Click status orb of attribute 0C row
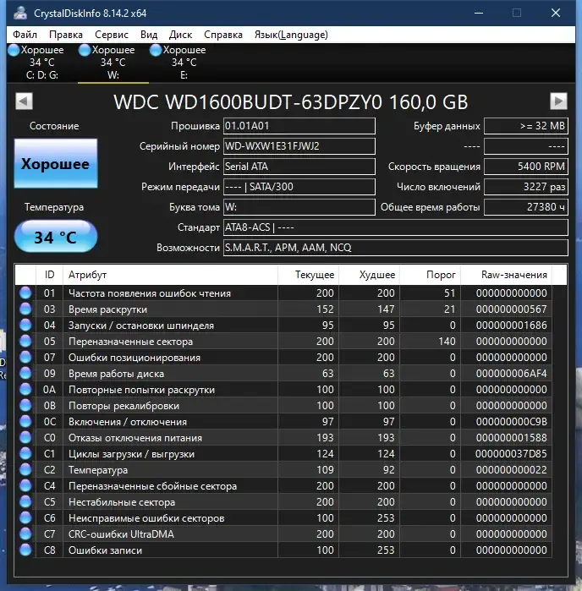Screen dimensions: 582x591 25,421
